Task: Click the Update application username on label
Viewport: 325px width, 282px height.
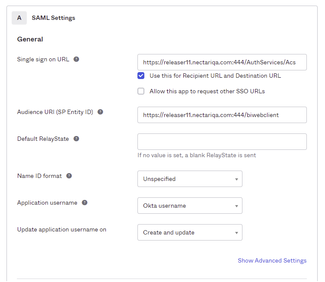Action: (x=61, y=229)
